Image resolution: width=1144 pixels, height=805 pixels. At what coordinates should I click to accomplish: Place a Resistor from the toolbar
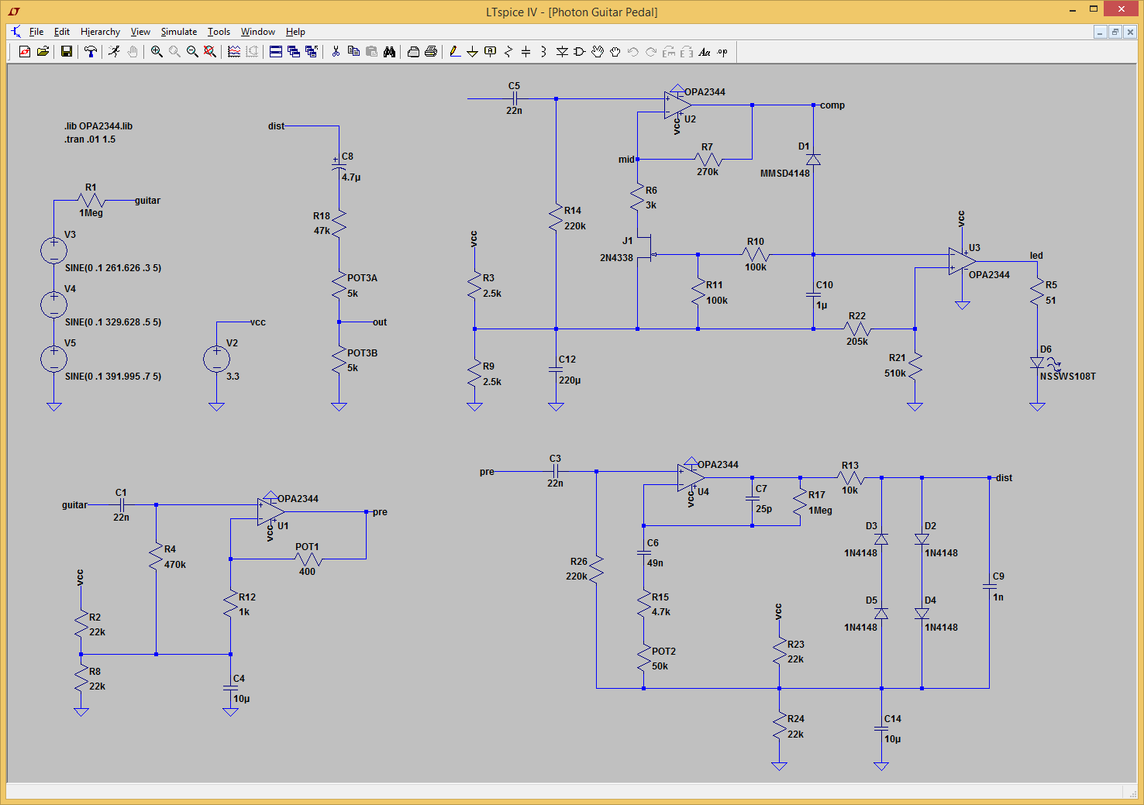coord(508,52)
